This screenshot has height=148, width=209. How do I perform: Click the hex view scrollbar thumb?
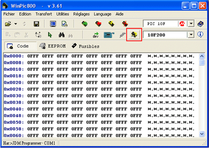pyautogui.click(x=202, y=62)
